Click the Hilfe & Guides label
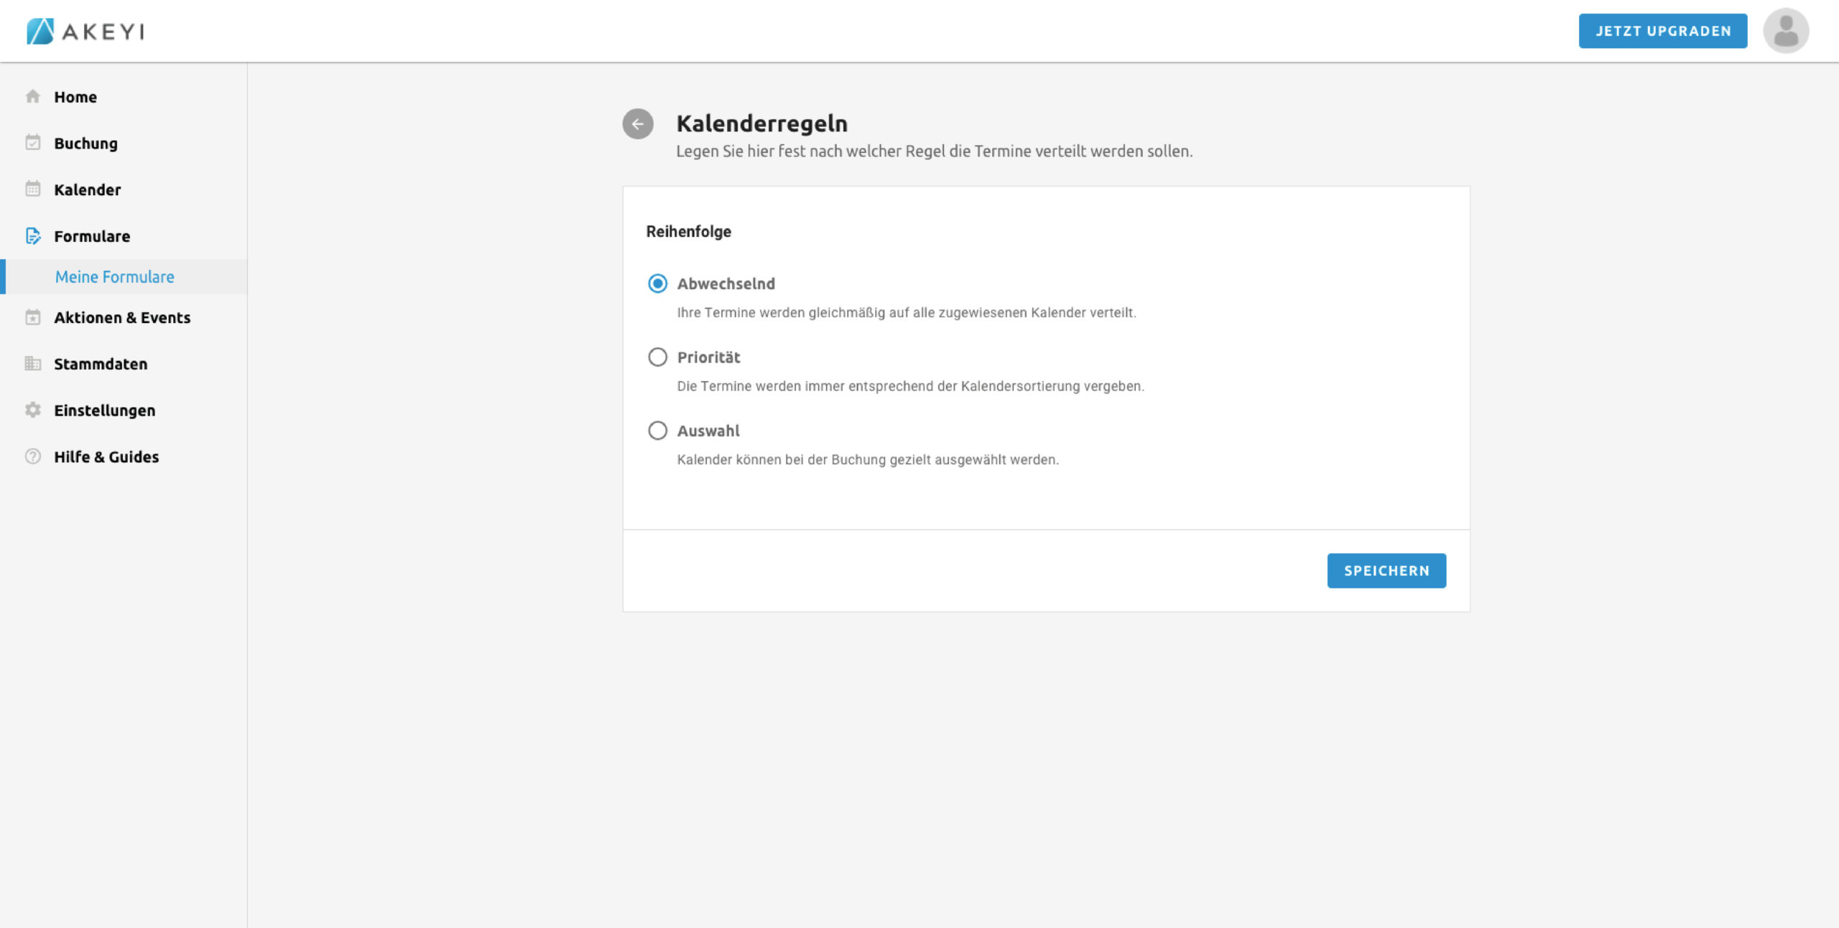Viewport: 1839px width, 928px height. [x=106, y=456]
